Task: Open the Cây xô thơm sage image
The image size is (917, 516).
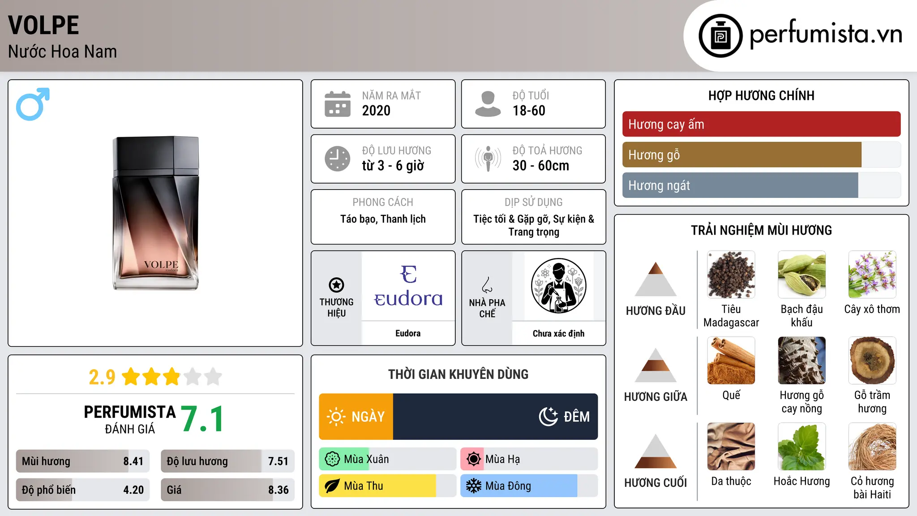Action: pyautogui.click(x=872, y=275)
